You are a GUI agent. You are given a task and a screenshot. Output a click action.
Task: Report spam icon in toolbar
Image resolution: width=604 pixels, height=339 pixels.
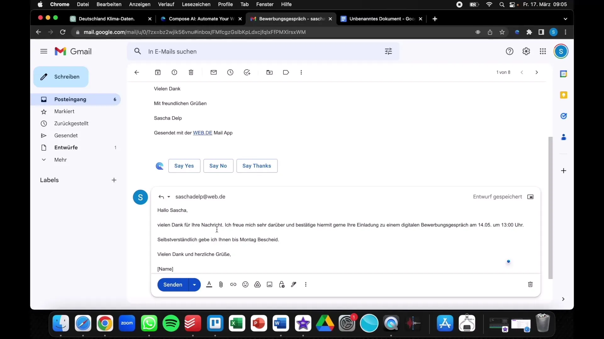pos(174,73)
